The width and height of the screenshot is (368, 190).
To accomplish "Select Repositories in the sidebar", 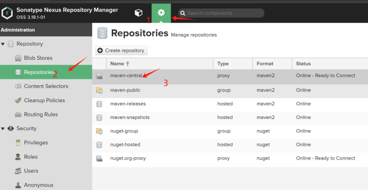I will [46, 72].
